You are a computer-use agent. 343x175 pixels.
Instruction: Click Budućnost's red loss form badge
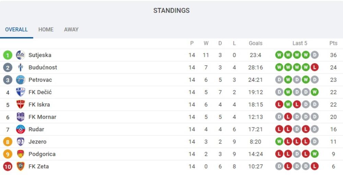(x=315, y=67)
